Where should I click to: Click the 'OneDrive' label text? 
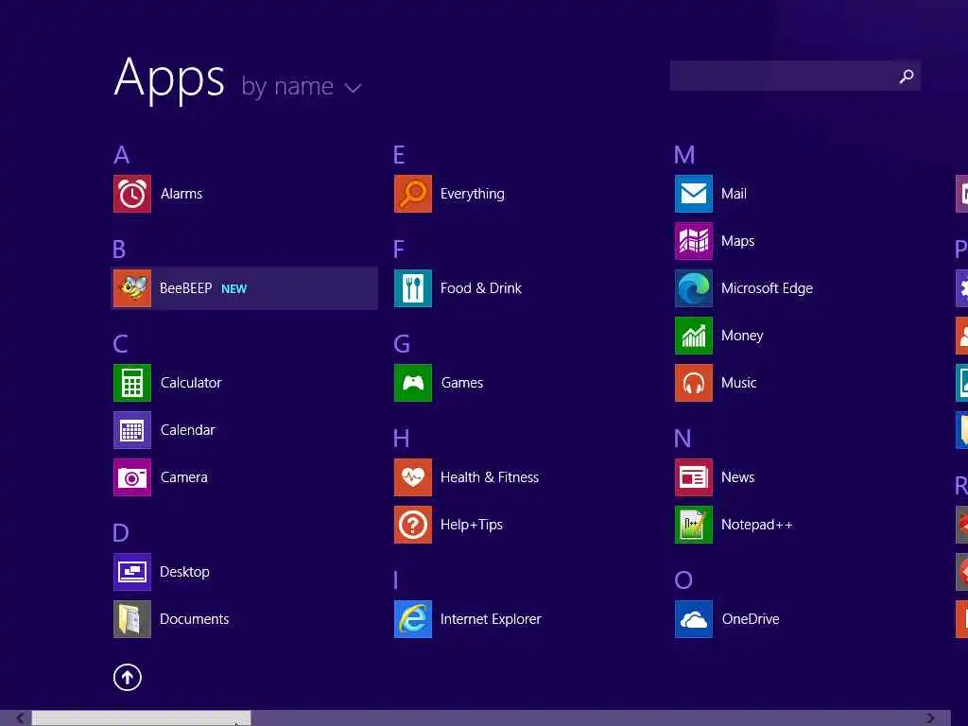[751, 619]
